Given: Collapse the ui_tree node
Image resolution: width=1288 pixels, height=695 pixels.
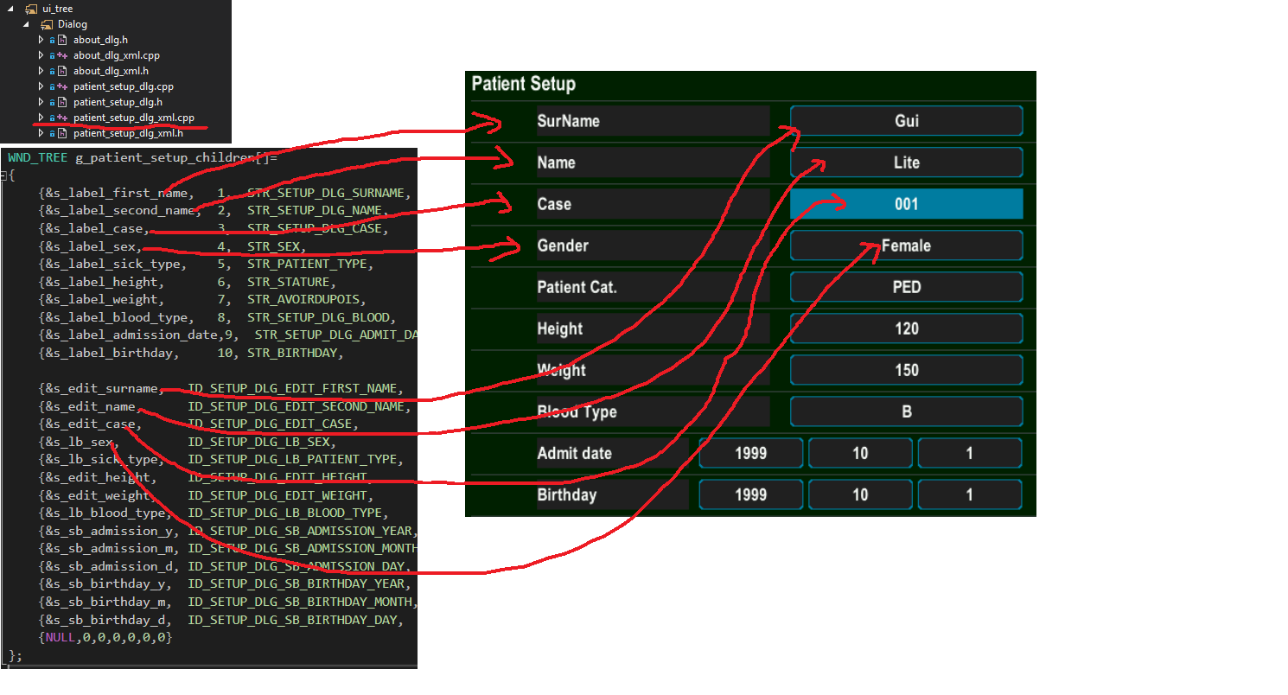Looking at the screenshot, I should pyautogui.click(x=9, y=9).
